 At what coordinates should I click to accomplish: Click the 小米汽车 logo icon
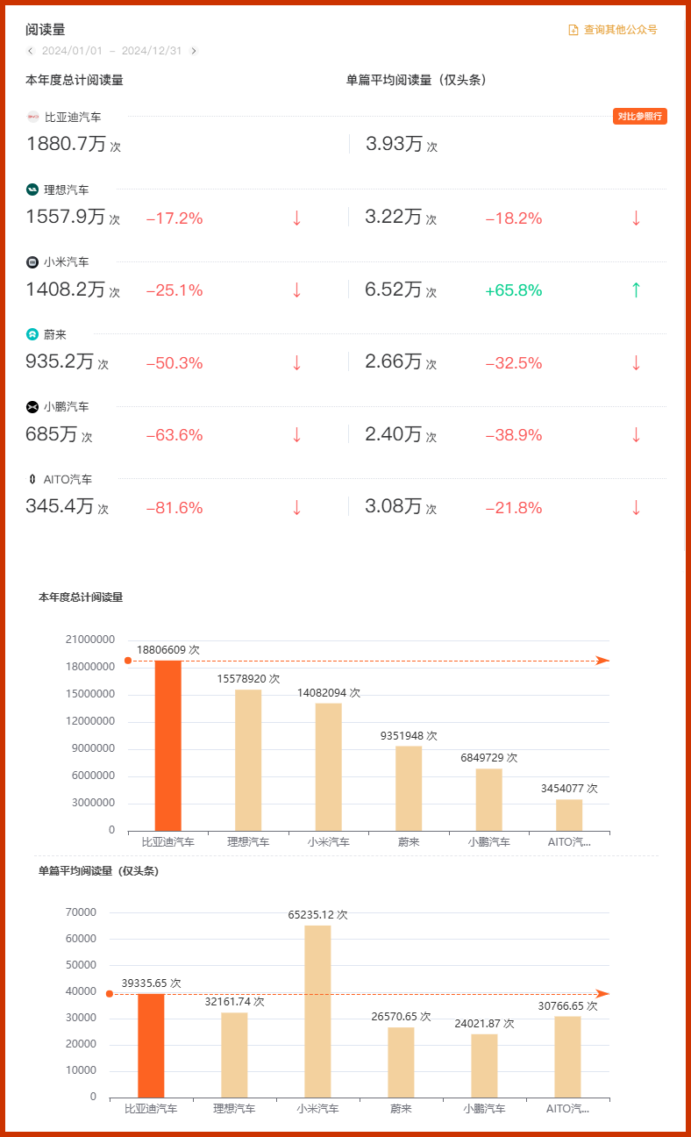(x=32, y=262)
